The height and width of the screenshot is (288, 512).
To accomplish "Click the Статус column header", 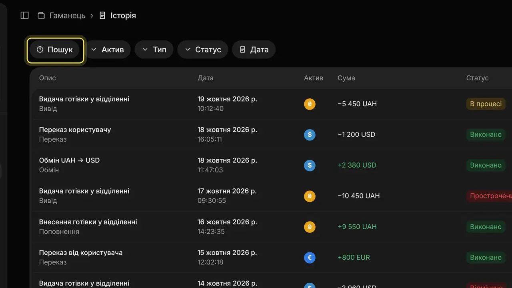I will tap(477, 78).
